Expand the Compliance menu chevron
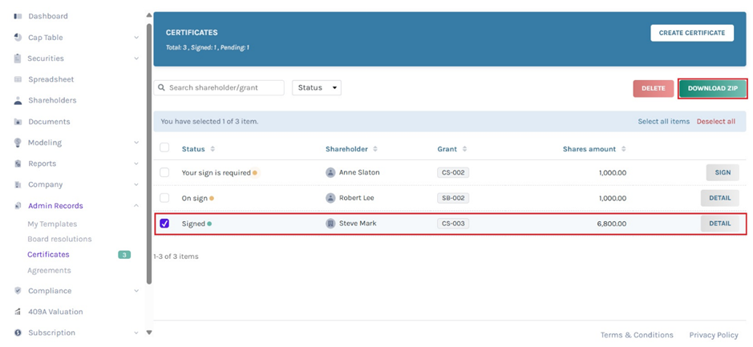Viewport: 753px width, 347px height. 136,291
